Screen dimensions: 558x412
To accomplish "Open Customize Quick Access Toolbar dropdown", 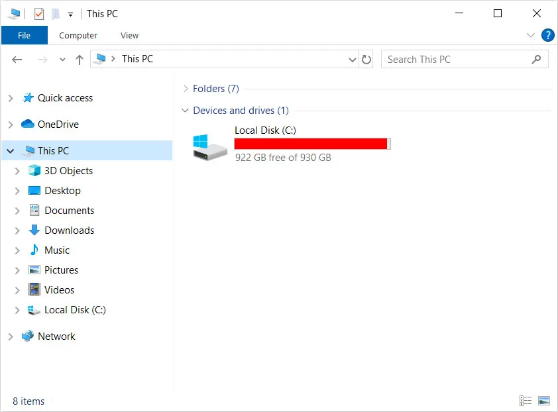I will click(x=70, y=14).
